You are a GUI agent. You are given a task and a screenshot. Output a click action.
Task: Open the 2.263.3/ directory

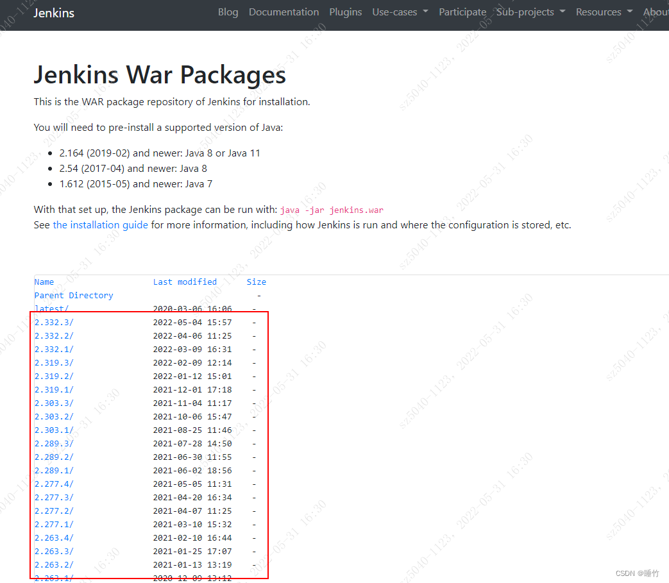tap(54, 552)
